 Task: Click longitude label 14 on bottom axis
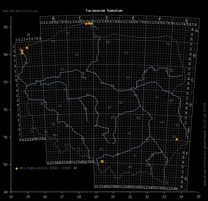pos(11,197)
